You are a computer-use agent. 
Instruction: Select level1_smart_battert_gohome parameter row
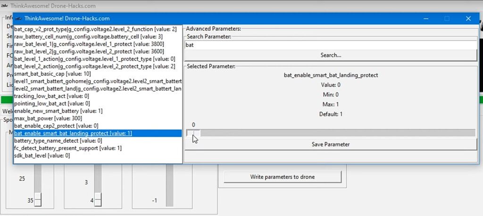point(98,81)
